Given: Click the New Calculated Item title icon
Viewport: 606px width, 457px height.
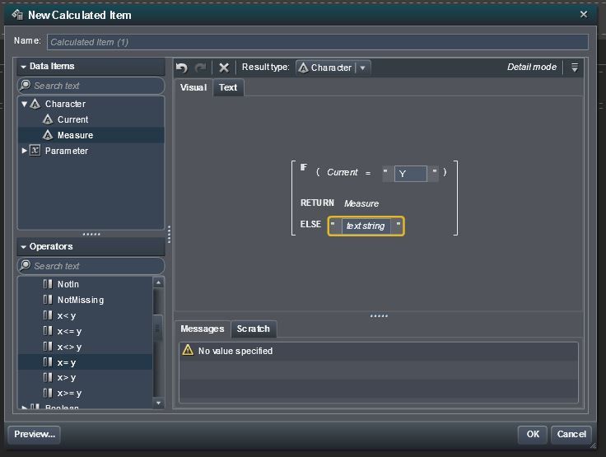Looking at the screenshot, I should (x=17, y=15).
